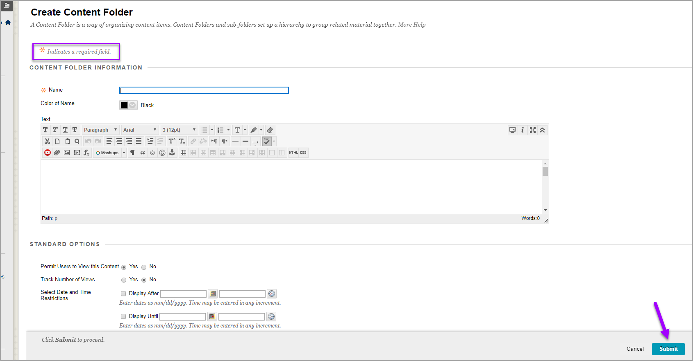Click the paperclip attach file icon

click(x=57, y=153)
